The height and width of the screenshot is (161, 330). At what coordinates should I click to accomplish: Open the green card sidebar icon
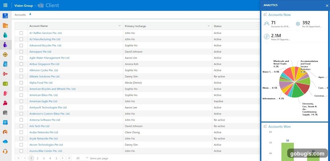pyautogui.click(x=5, y=84)
